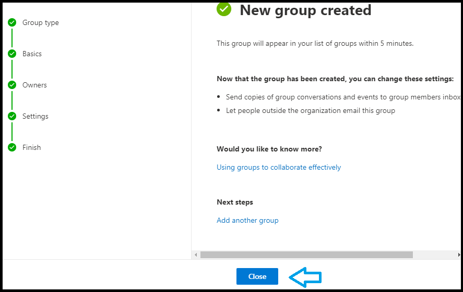The height and width of the screenshot is (292, 463).
Task: Click the Finish step checkmark icon
Action: tap(12, 147)
